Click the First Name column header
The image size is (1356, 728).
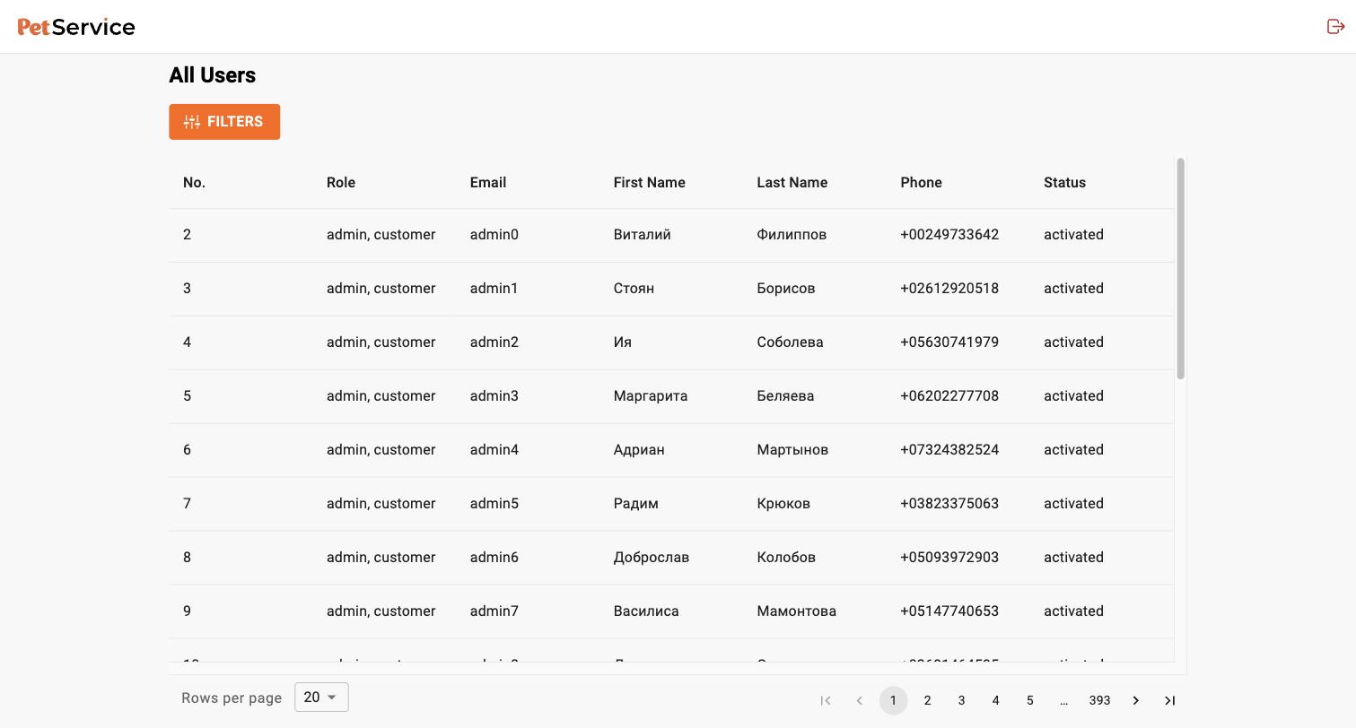(650, 182)
